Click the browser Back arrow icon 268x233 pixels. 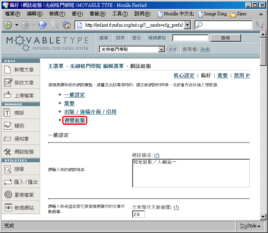pos(8,25)
